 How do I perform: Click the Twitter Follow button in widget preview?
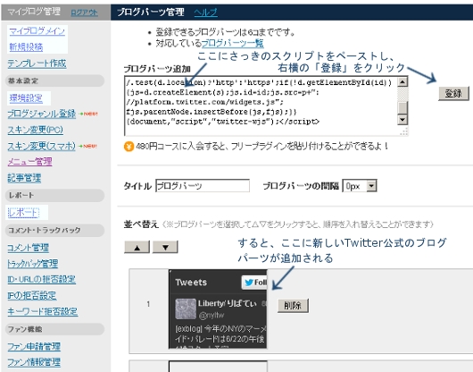[254, 283]
